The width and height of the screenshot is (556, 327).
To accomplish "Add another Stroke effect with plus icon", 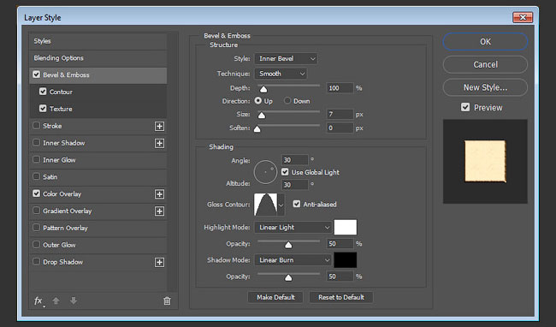I will tap(160, 126).
